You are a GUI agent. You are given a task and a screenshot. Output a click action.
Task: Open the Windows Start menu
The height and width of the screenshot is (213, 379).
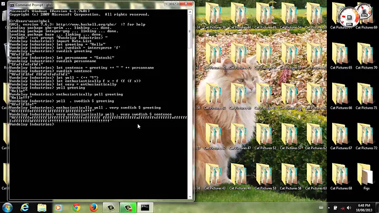(x=7, y=208)
